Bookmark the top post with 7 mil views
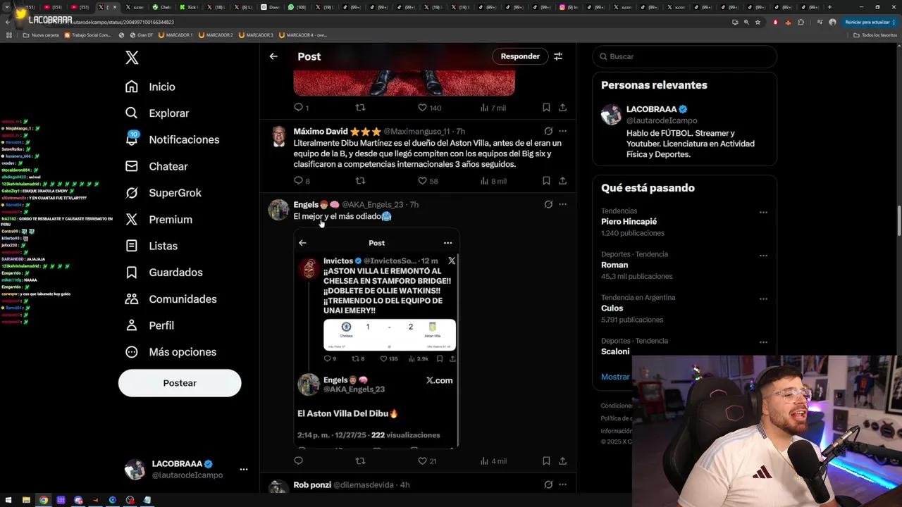 tap(546, 108)
